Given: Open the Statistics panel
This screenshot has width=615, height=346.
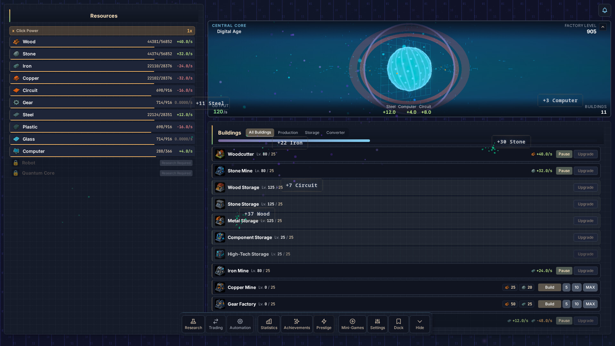Looking at the screenshot, I should pos(269,324).
